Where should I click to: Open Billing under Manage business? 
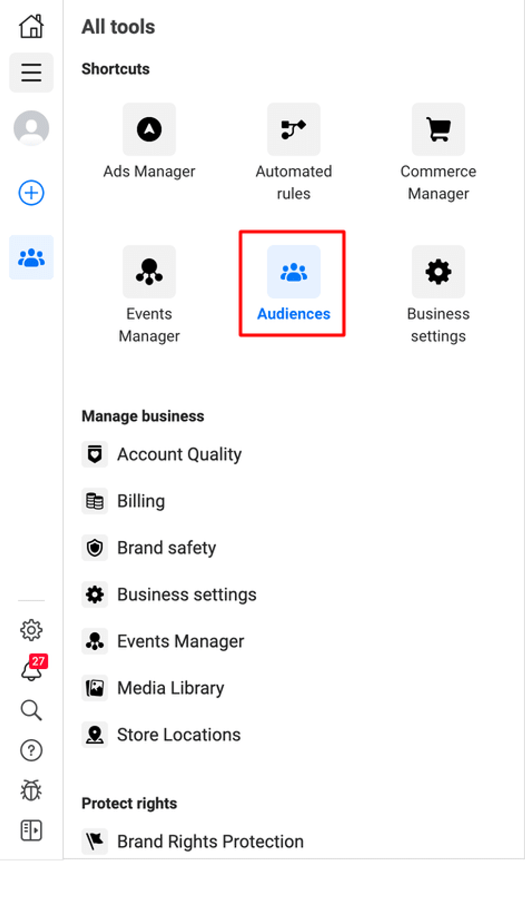click(x=123, y=501)
